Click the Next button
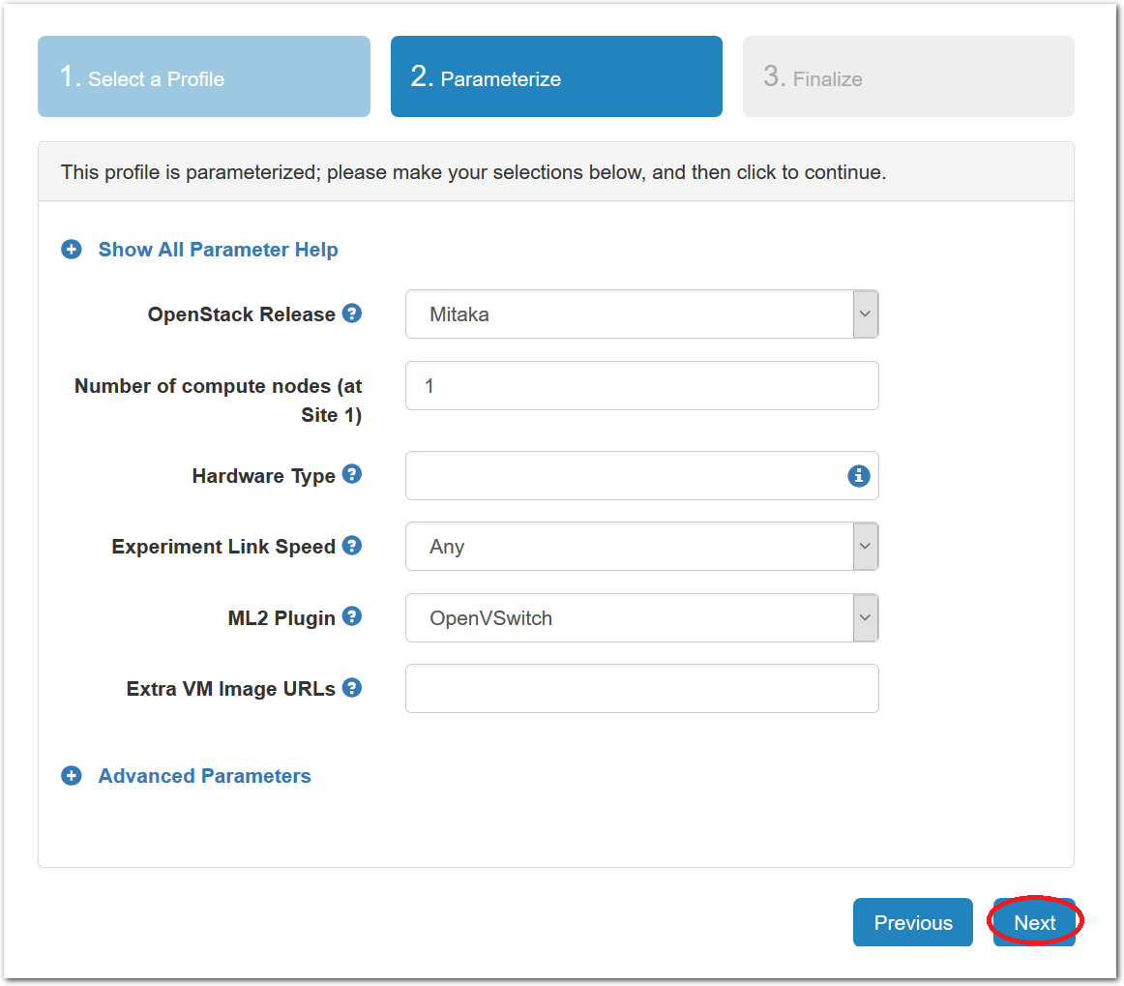The height and width of the screenshot is (986, 1124). pyautogui.click(x=1034, y=922)
